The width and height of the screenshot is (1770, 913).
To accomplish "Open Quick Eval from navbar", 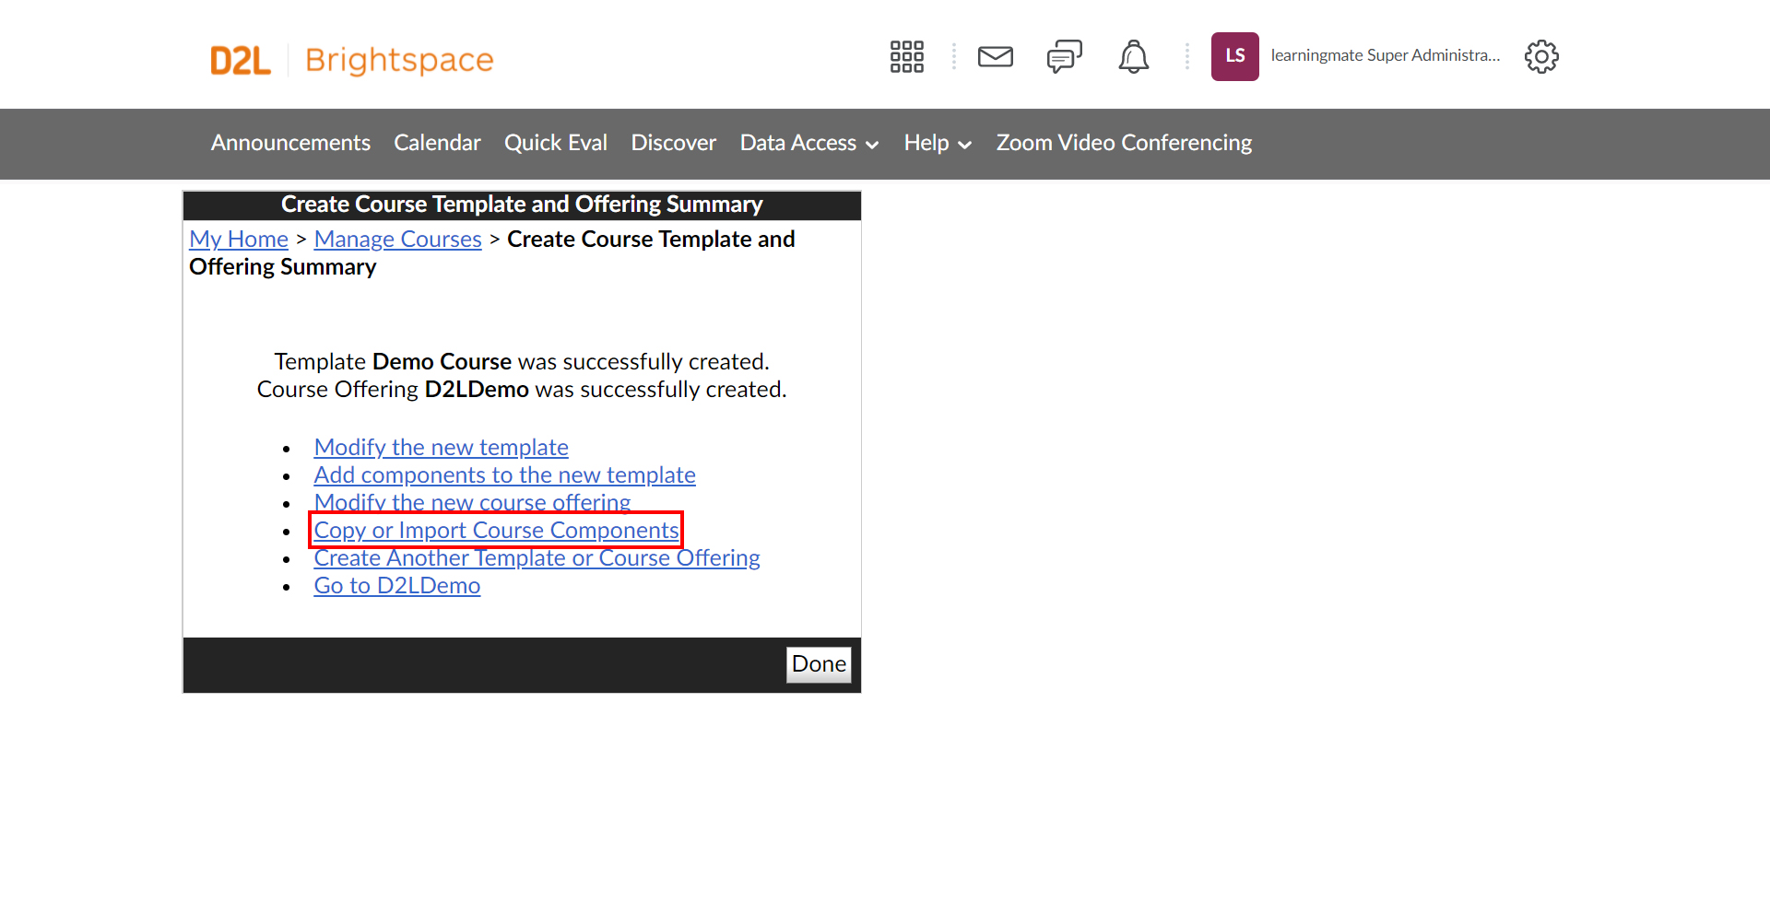I will (556, 143).
